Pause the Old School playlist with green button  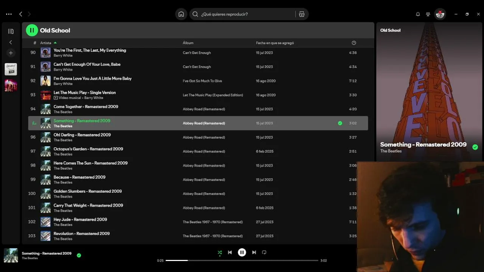[32, 30]
